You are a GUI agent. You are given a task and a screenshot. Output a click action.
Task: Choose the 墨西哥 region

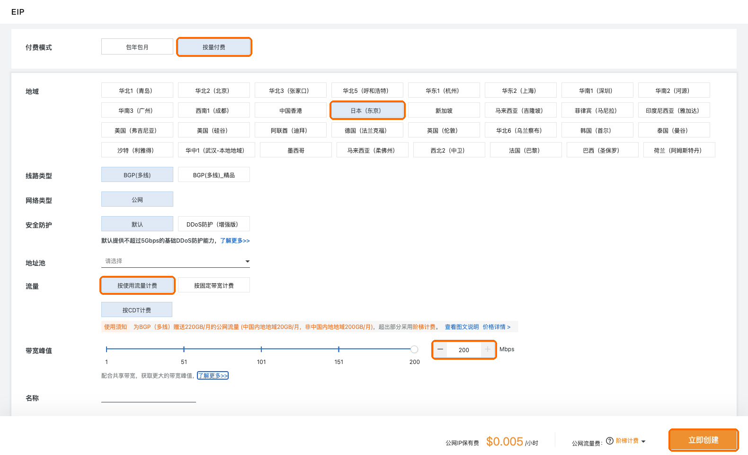pyautogui.click(x=296, y=150)
